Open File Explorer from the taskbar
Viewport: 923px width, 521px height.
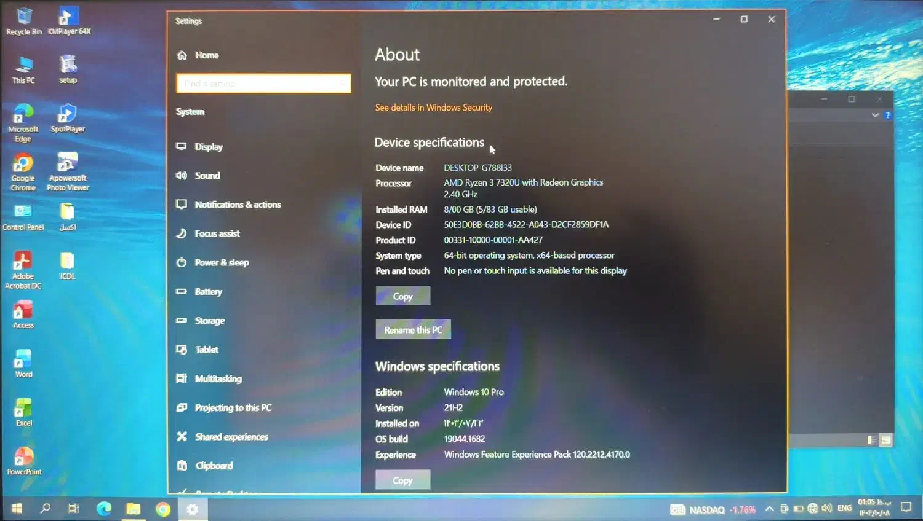pos(134,509)
